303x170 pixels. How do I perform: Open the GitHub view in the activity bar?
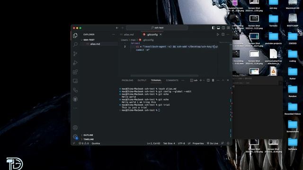click(x=75, y=99)
